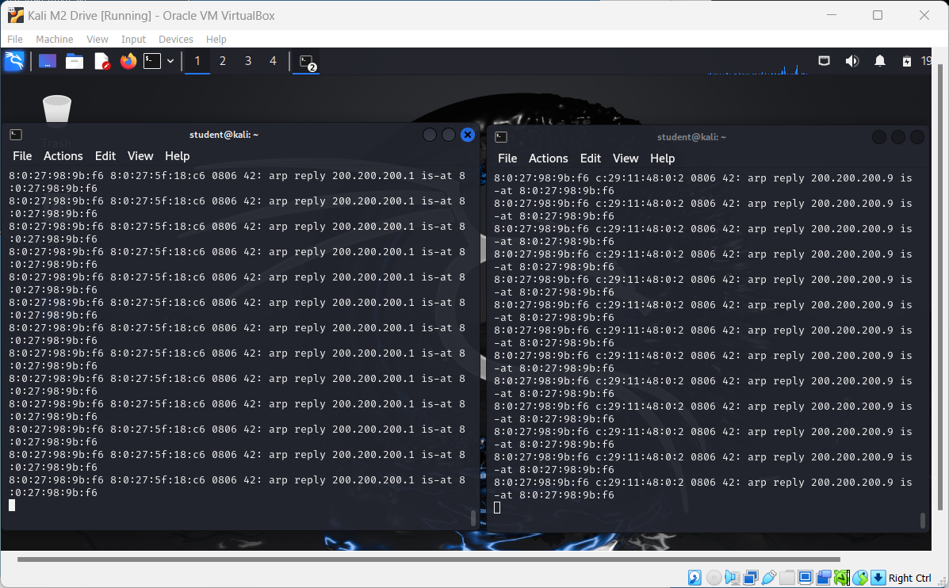Image resolution: width=949 pixels, height=588 pixels.
Task: Click the green CPU execution status icon
Action: pos(842,578)
